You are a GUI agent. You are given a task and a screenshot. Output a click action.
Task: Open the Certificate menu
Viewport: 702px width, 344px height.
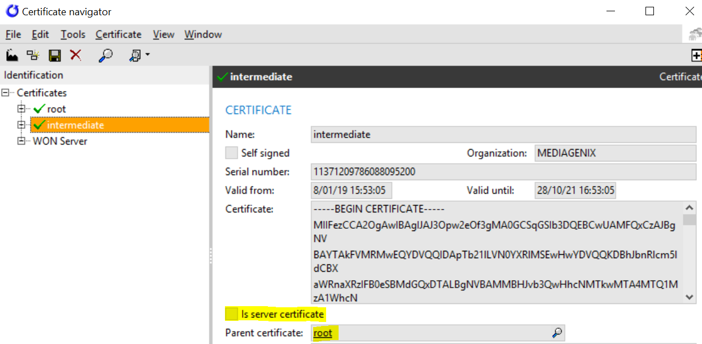(x=118, y=34)
